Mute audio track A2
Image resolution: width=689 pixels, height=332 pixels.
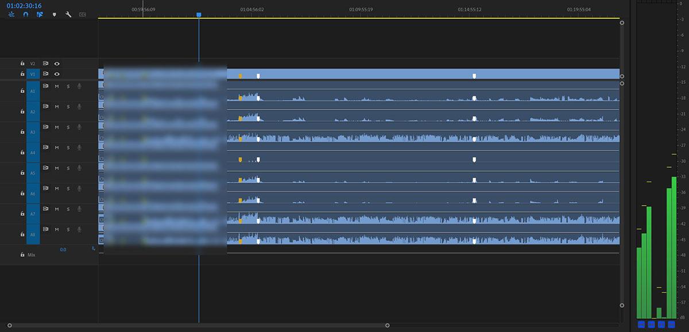pos(57,106)
